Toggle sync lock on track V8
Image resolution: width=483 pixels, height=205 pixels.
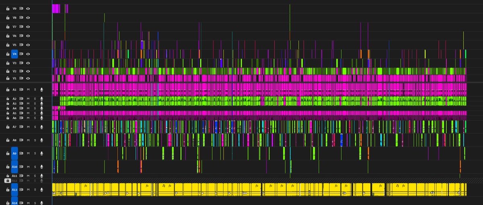(21, 18)
